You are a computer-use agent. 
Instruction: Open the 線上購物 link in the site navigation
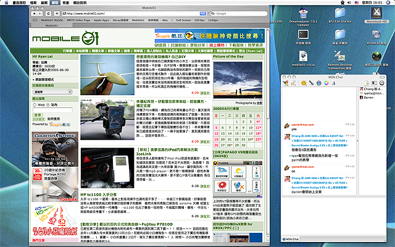[x=217, y=45]
